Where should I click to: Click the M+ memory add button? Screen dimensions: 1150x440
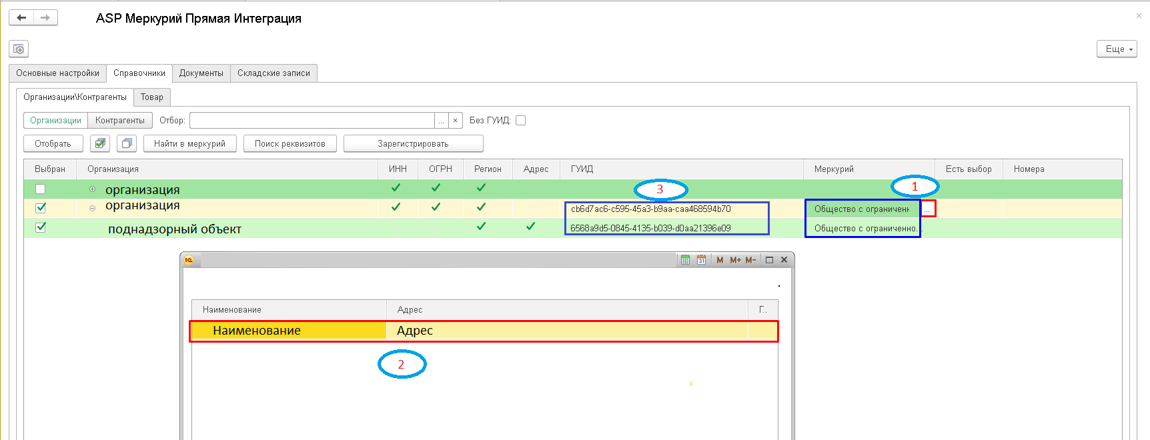[x=735, y=260]
